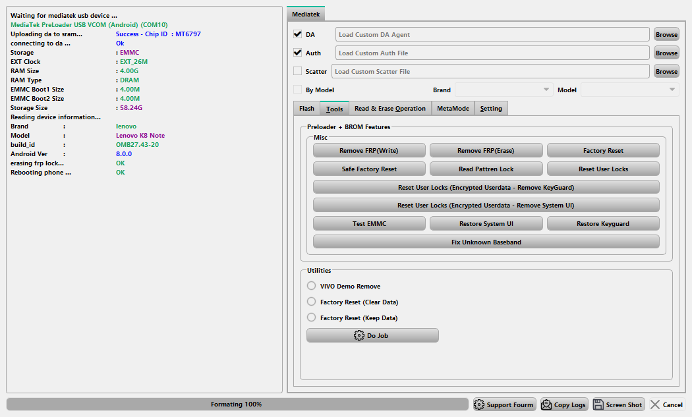Click the Load Custom DA Agent field
The height and width of the screenshot is (417, 692).
pos(492,34)
